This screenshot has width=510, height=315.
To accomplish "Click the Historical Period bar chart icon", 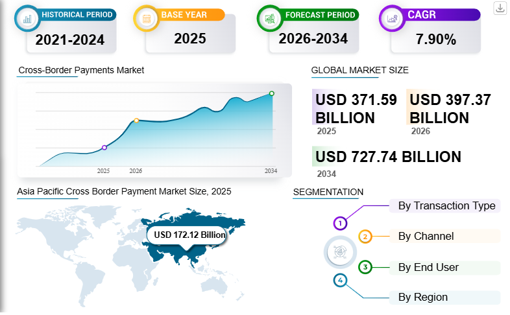I will (x=27, y=19).
